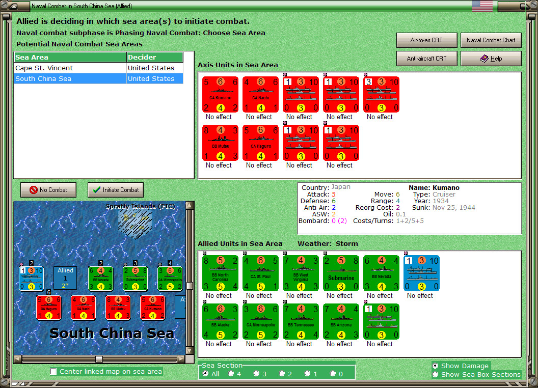Click the map horizontal scrollbar thumb

[99, 359]
